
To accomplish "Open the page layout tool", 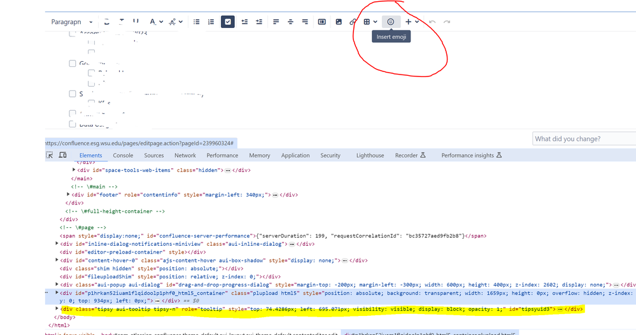I will (x=322, y=22).
